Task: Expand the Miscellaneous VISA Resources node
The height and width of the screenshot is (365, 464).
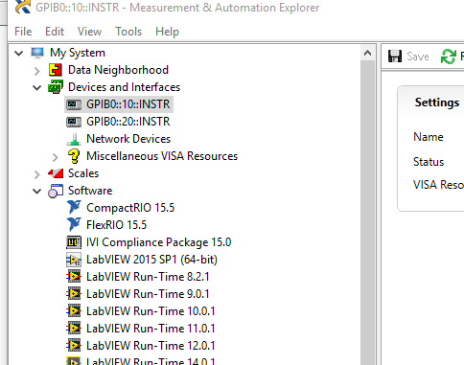Action: 56,157
